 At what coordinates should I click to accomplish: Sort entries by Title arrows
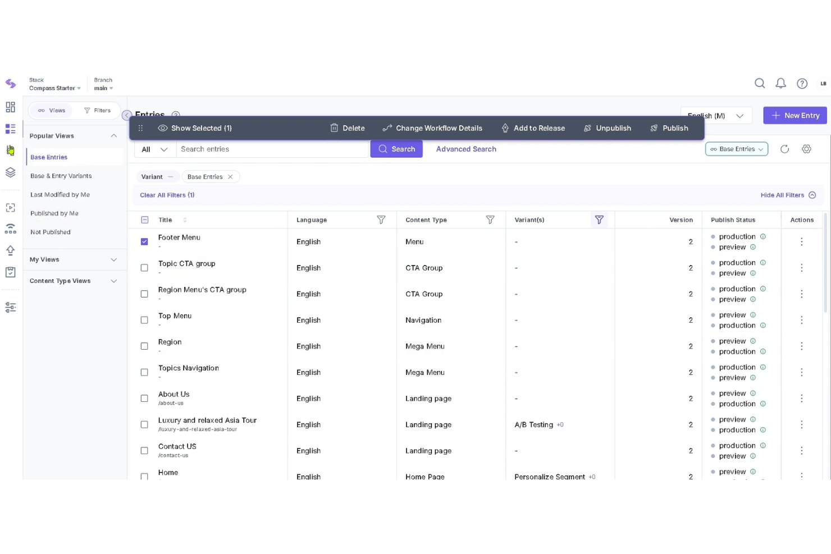pyautogui.click(x=185, y=220)
